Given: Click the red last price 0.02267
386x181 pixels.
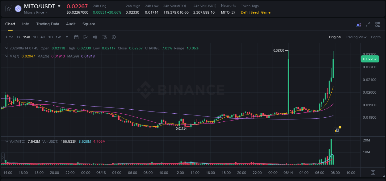Looking at the screenshot, I should click(77, 6).
